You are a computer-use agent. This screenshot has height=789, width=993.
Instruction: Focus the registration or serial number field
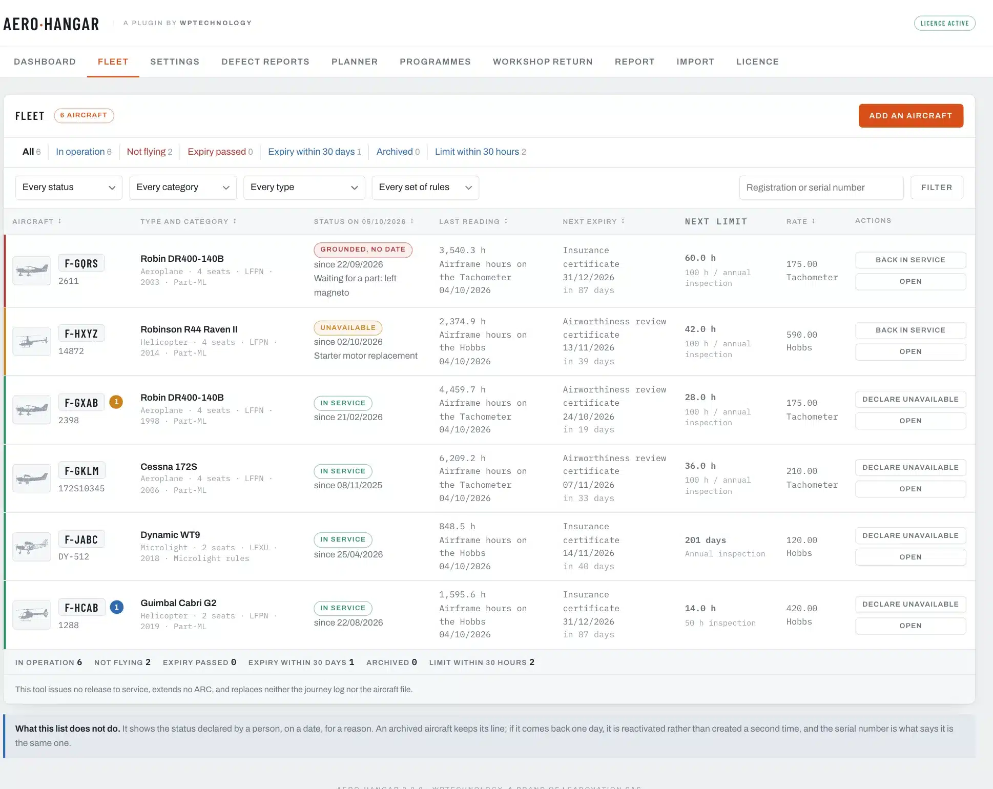pos(821,188)
